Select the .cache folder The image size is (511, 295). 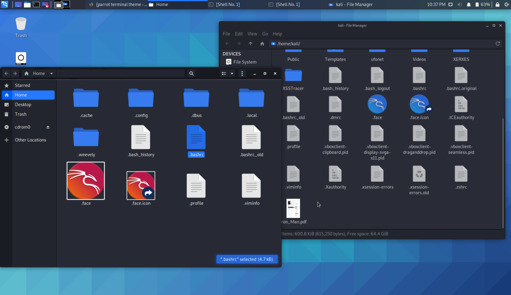pos(86,103)
